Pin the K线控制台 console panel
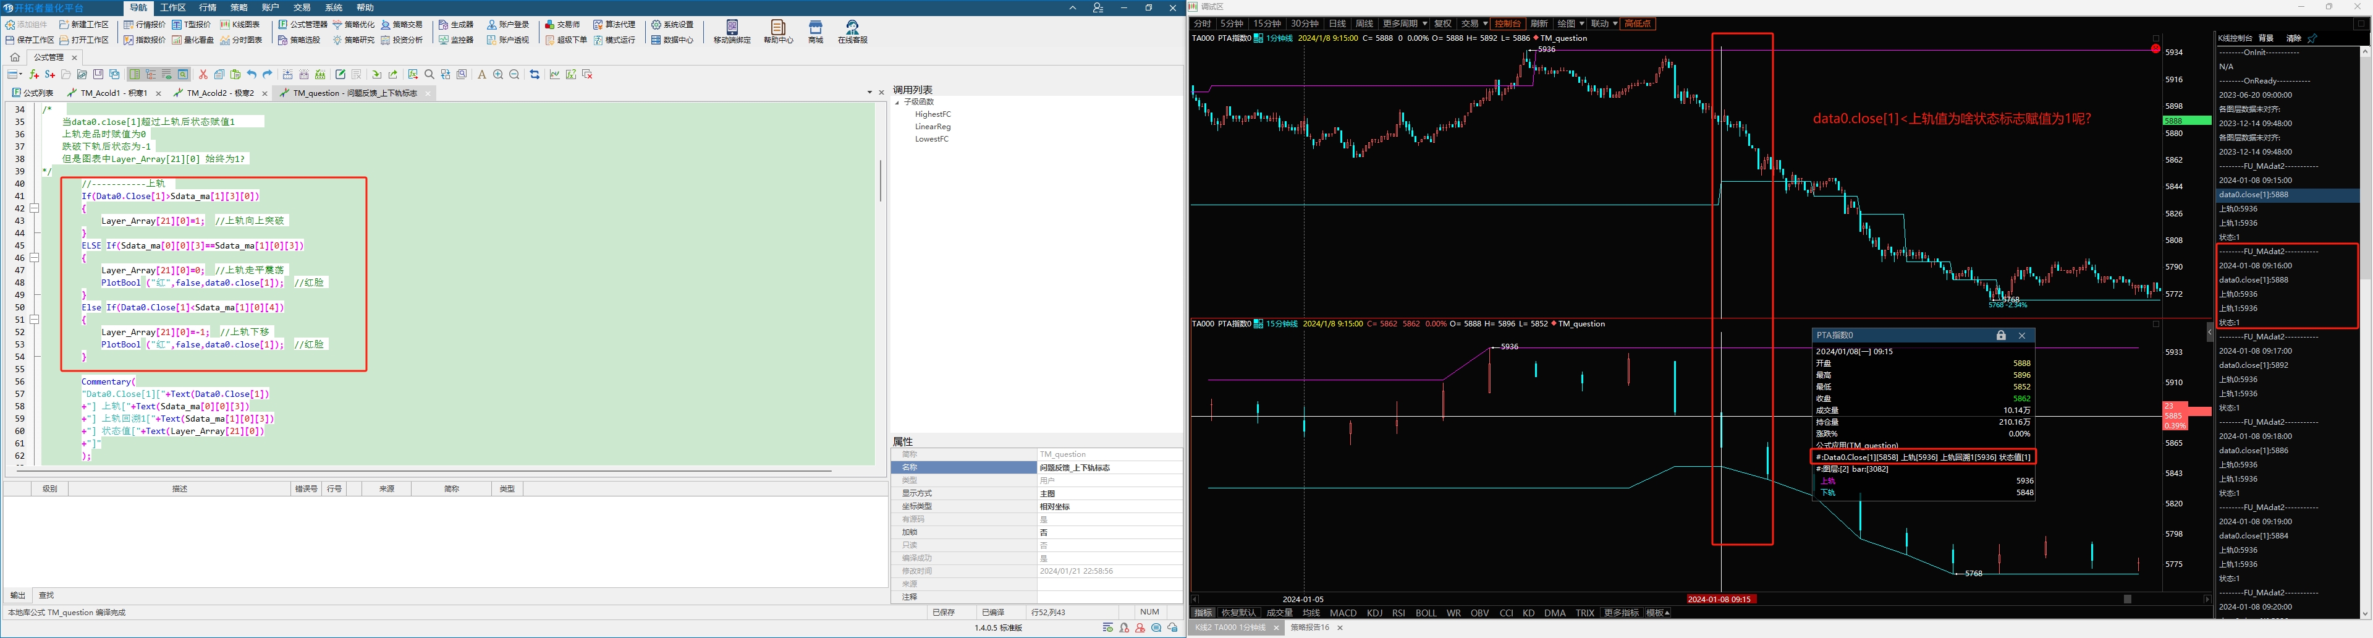The image size is (2373, 638). pyautogui.click(x=2312, y=38)
